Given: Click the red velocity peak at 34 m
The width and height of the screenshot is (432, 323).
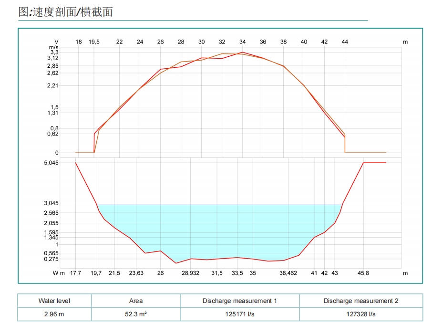Looking at the screenshot, I should [242, 52].
